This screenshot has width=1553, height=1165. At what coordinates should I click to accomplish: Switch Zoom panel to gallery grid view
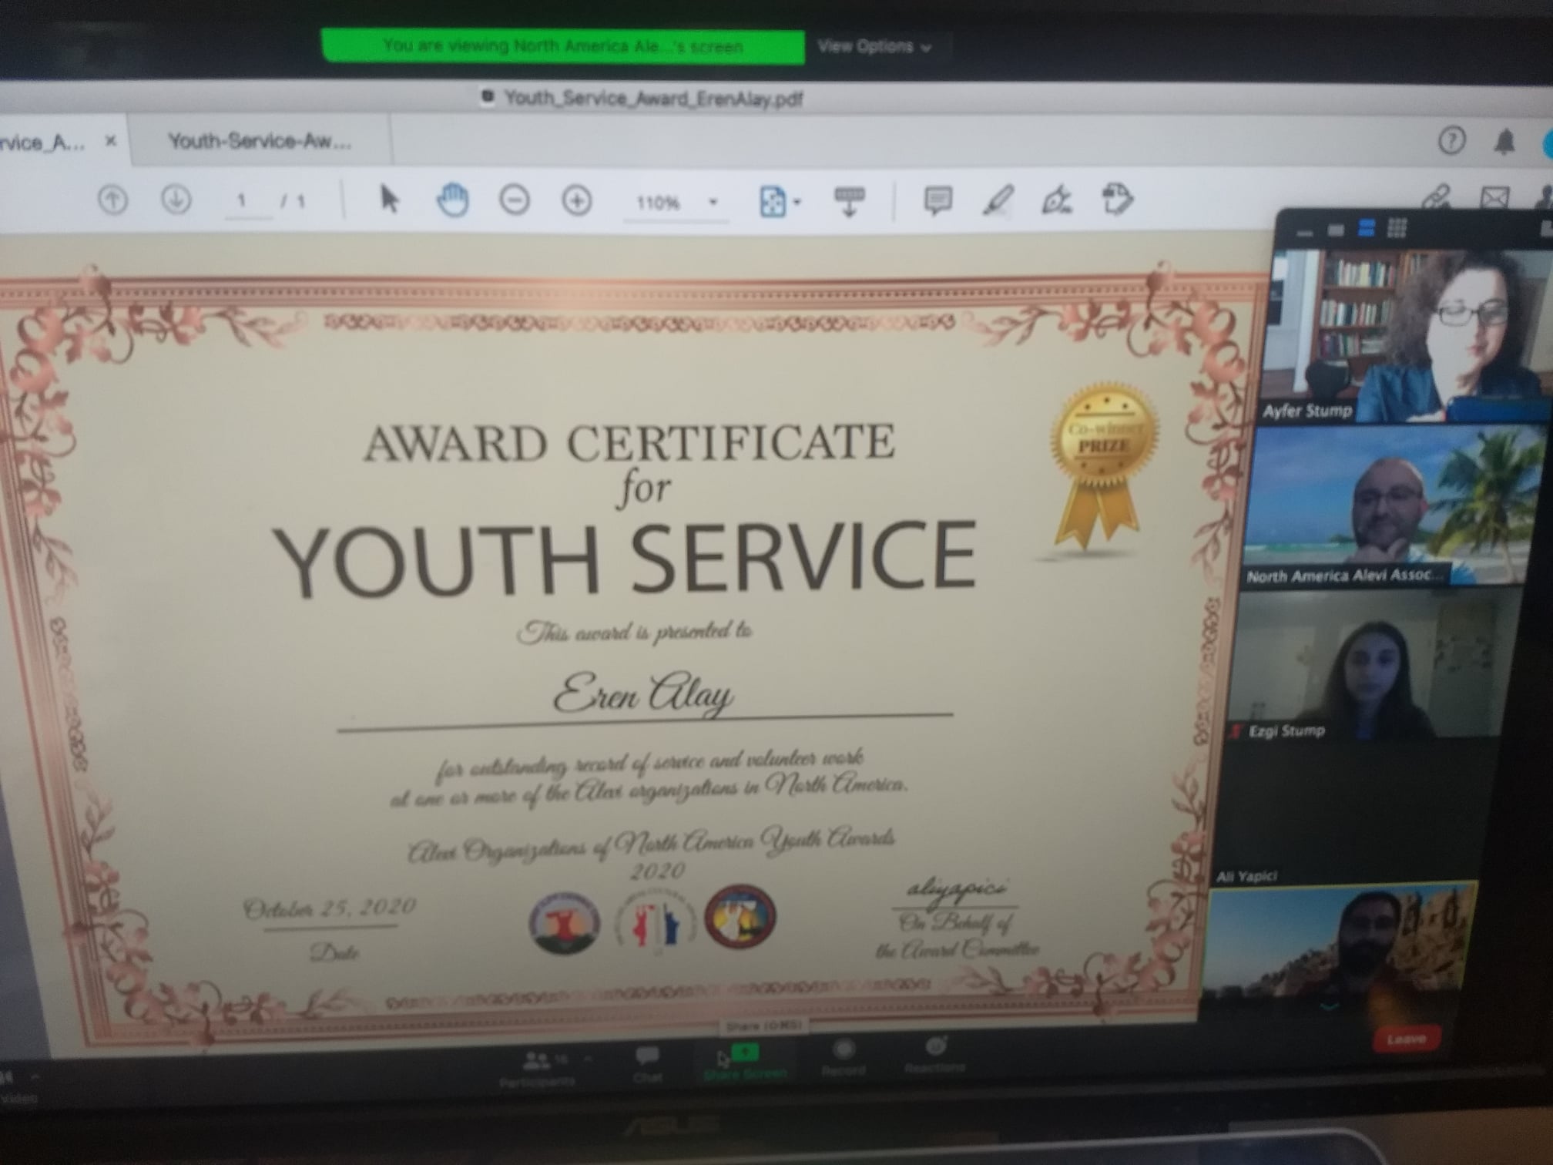(x=1397, y=228)
